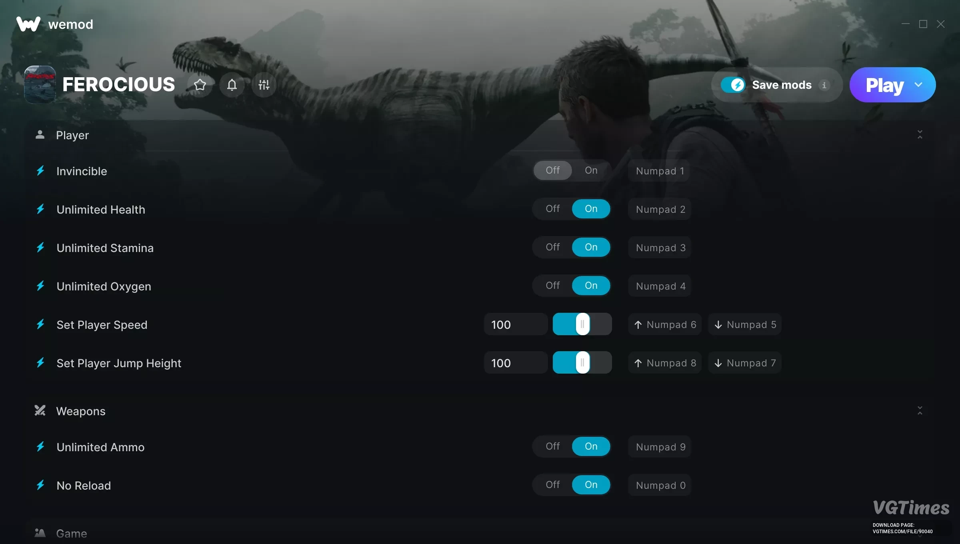960x544 pixels.
Task: Click the WeMod logo icon
Action: tap(28, 24)
